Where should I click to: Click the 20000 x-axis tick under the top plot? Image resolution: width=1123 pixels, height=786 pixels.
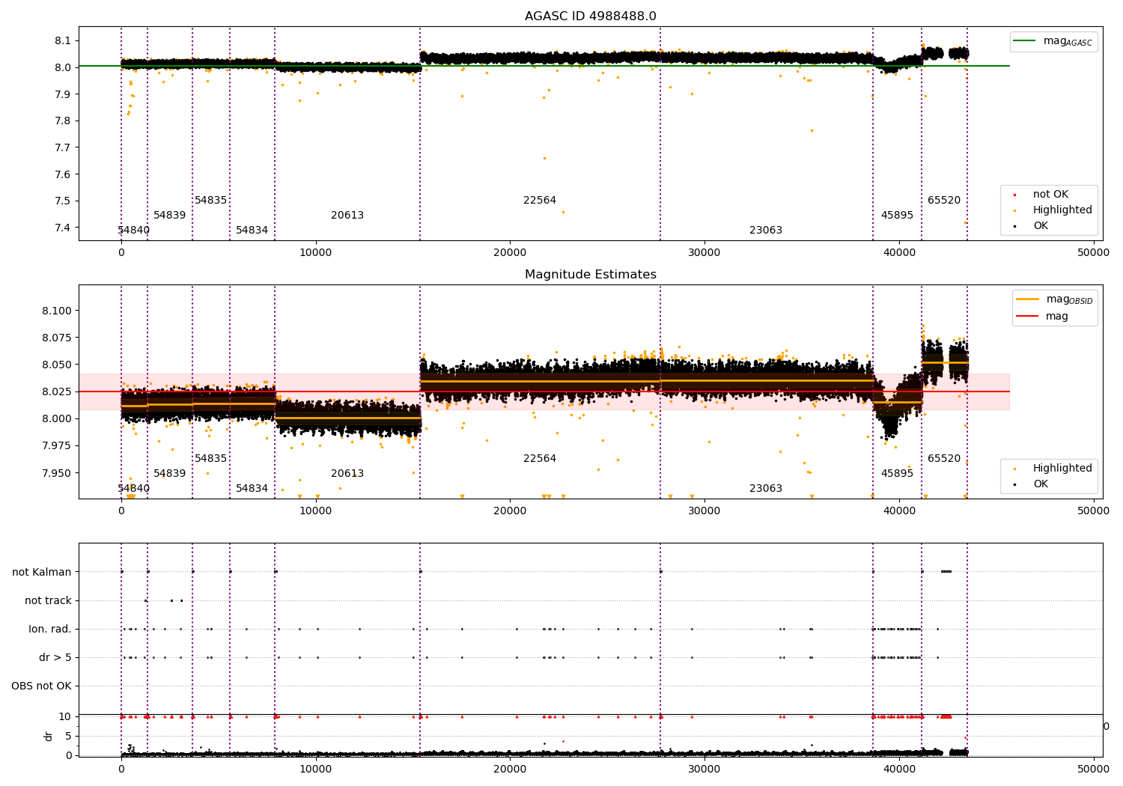(x=510, y=253)
